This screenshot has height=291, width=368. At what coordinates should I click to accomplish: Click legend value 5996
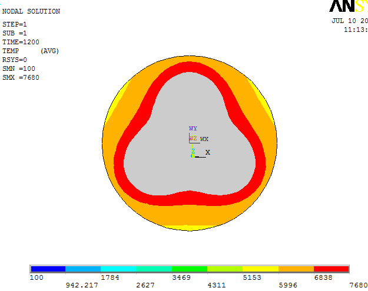coord(288,285)
